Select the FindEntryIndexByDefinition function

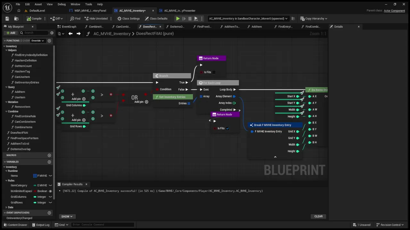point(31,55)
